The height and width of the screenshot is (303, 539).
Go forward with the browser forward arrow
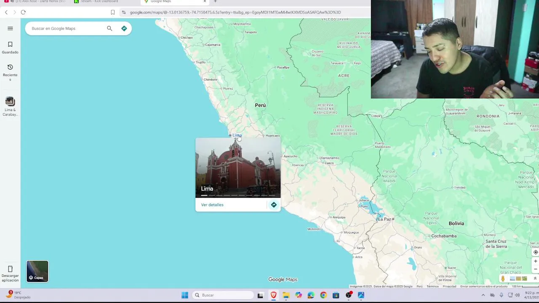tap(14, 12)
